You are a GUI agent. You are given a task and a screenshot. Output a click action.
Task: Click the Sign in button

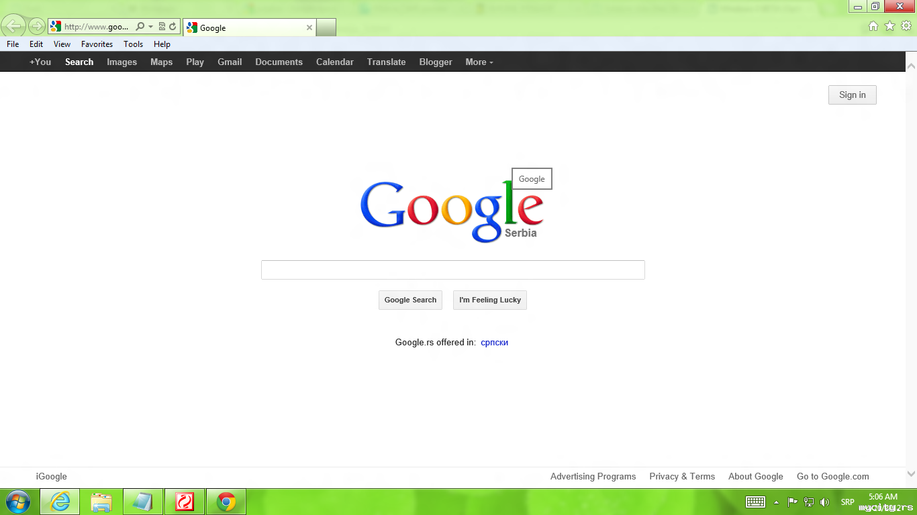[853, 95]
